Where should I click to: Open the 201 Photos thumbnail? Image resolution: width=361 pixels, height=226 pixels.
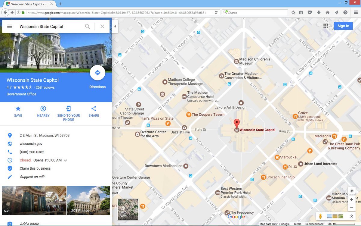tap(88, 200)
